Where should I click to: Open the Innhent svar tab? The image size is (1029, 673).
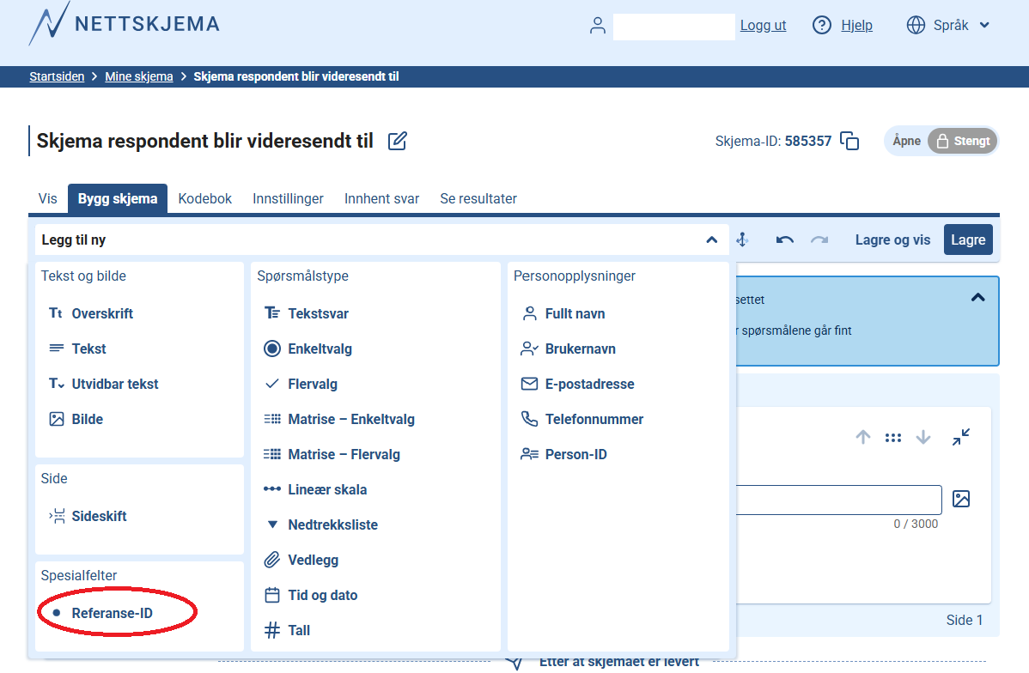coord(382,199)
